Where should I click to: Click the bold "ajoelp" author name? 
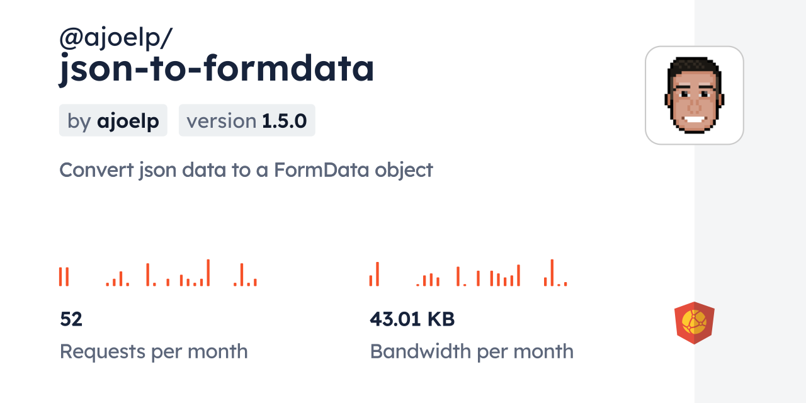(128, 121)
